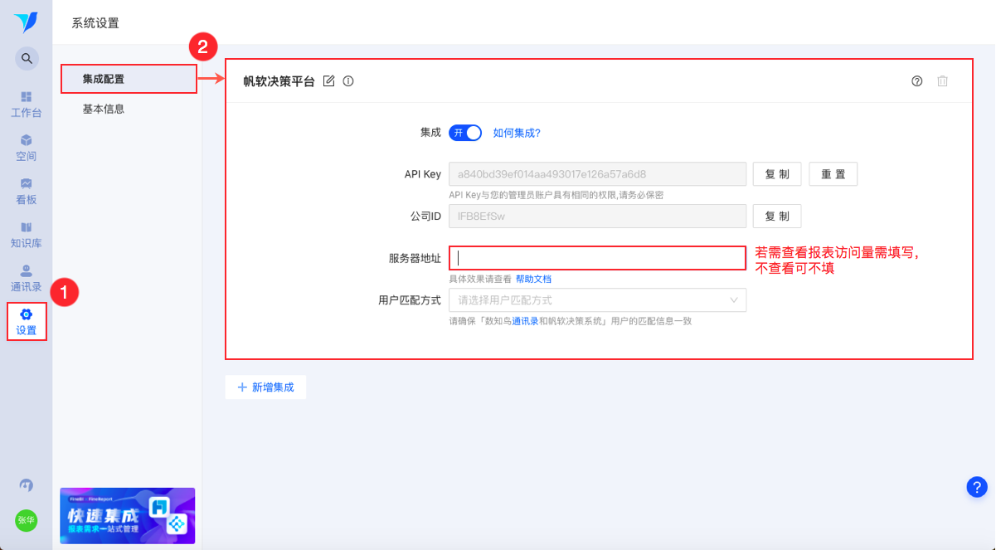
Task: Open 设置 in the sidebar
Action: point(26,322)
